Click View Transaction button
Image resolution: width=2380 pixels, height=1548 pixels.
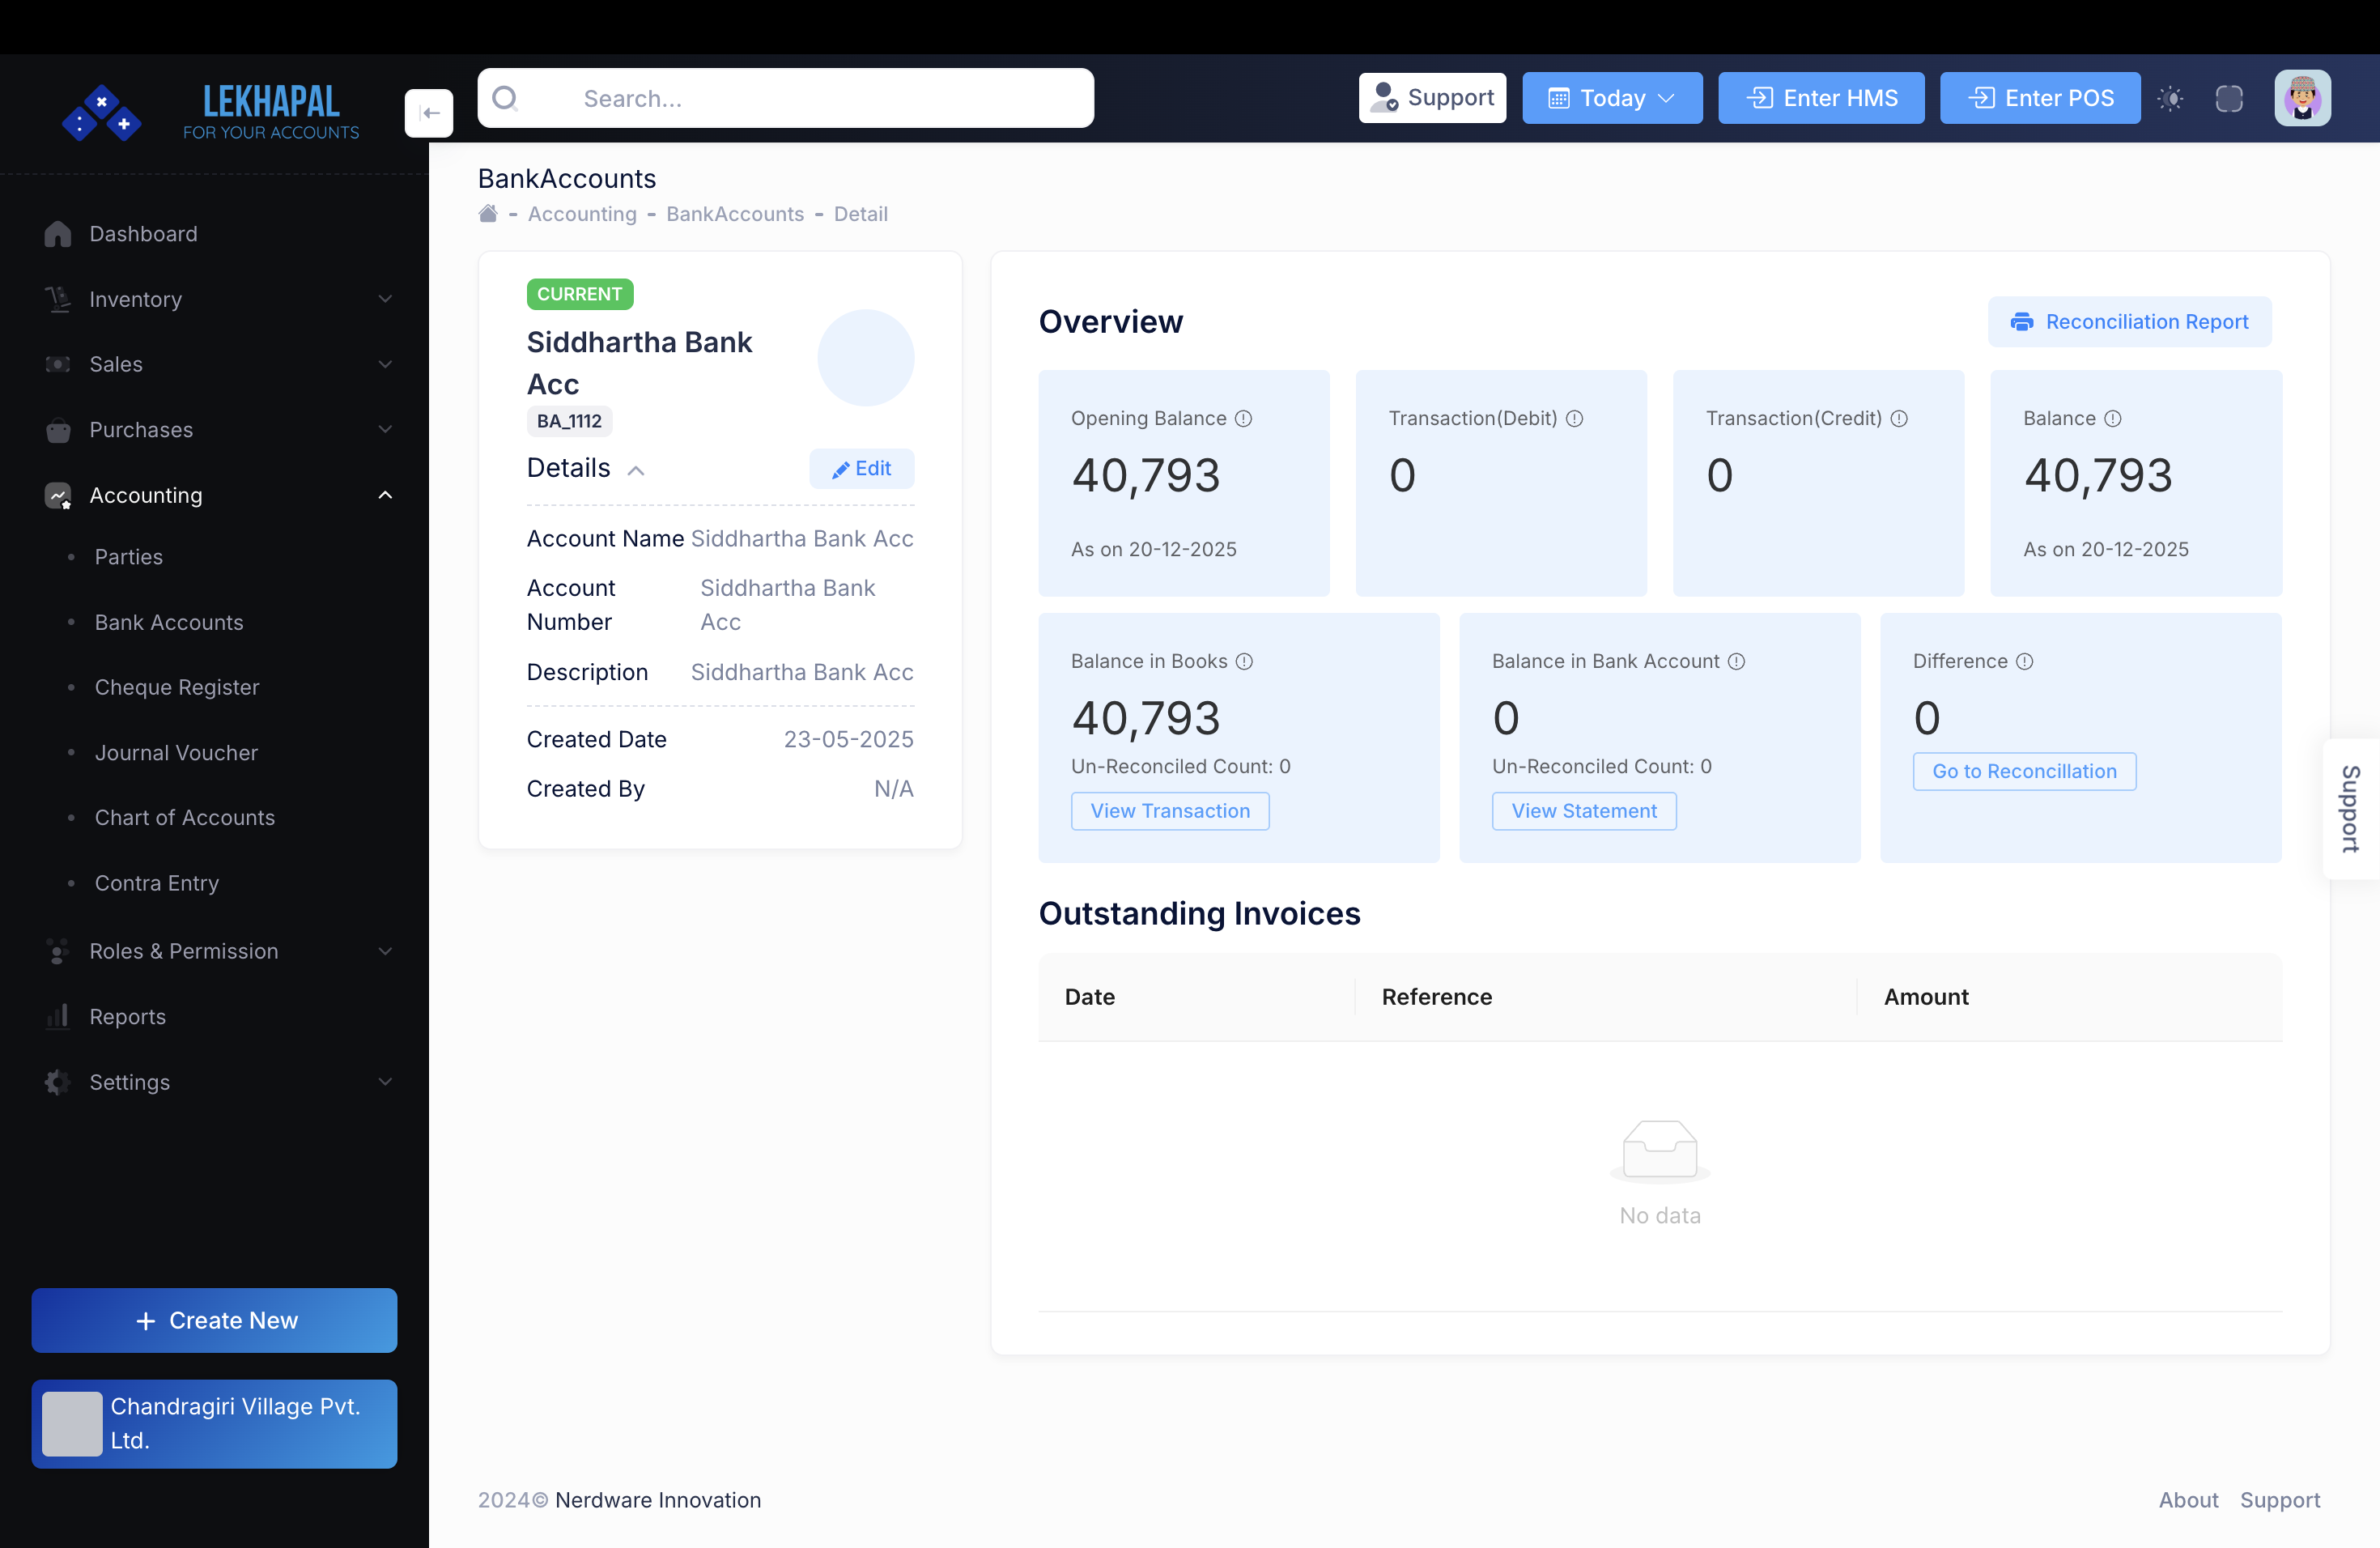[1169, 811]
